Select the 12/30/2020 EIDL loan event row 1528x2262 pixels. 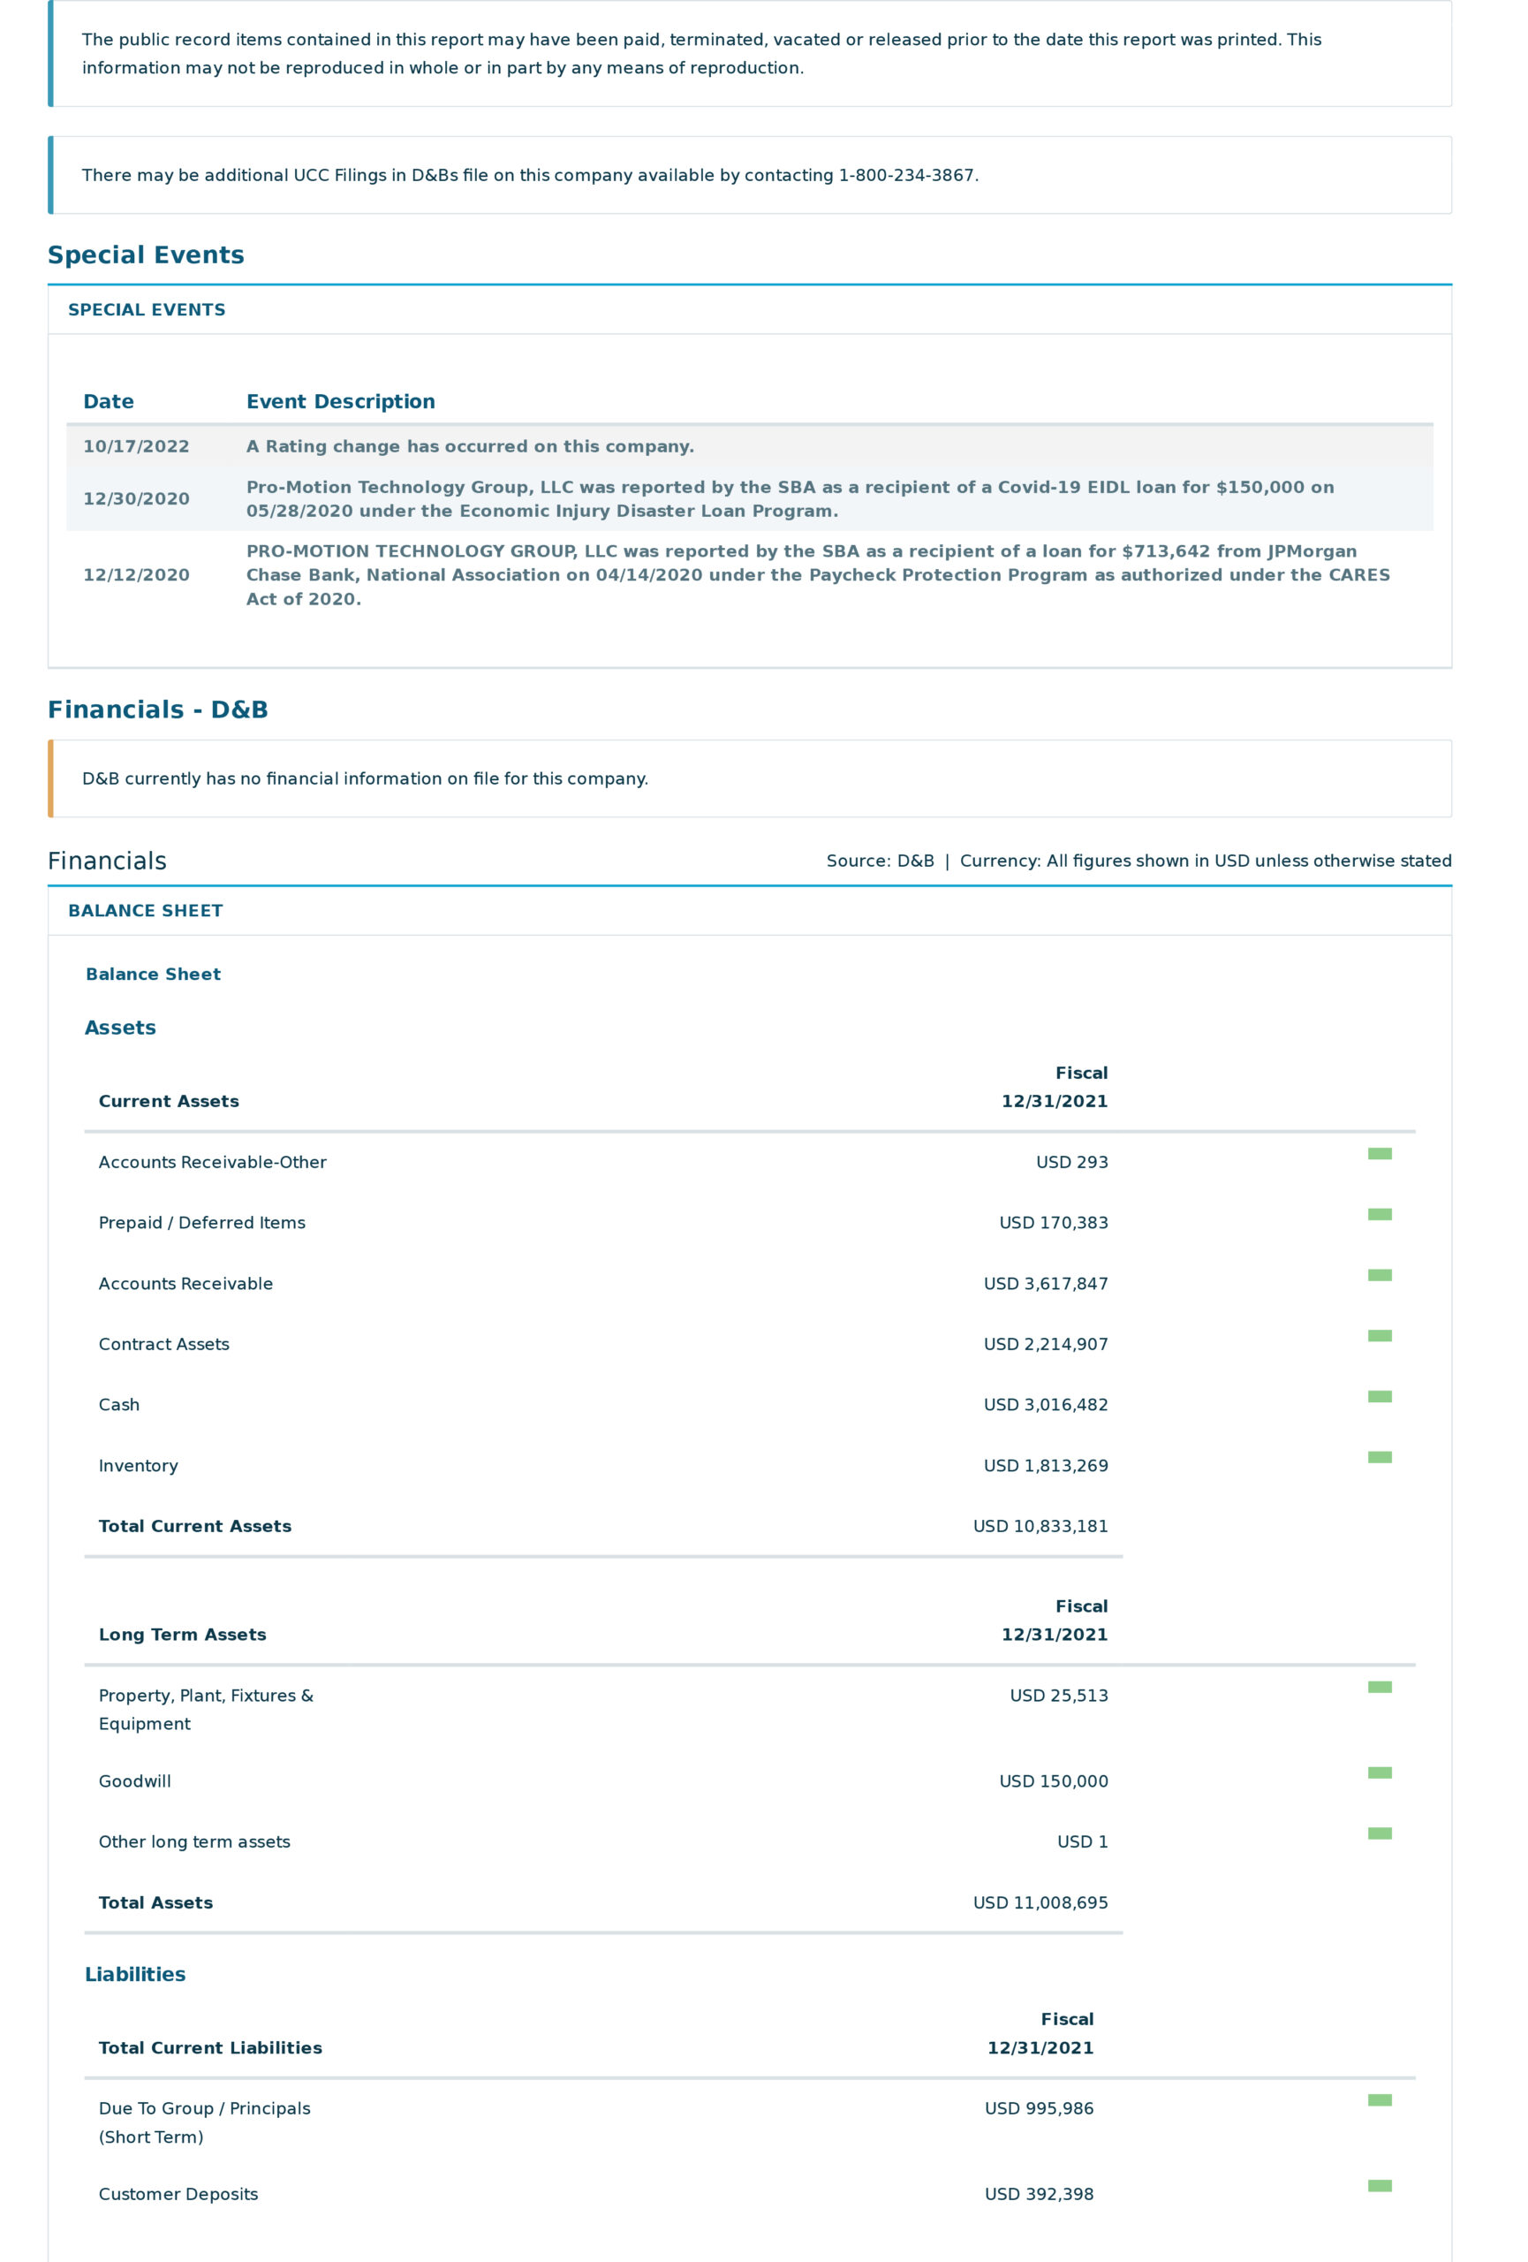click(x=749, y=498)
